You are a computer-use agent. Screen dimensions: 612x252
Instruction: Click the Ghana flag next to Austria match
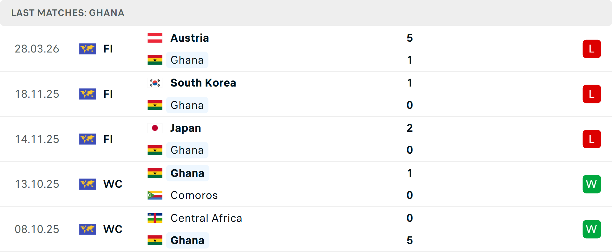click(155, 60)
